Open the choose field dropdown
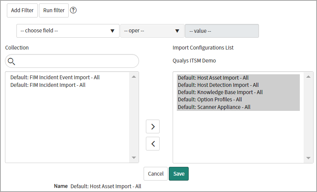The image size is (317, 192). (68, 31)
